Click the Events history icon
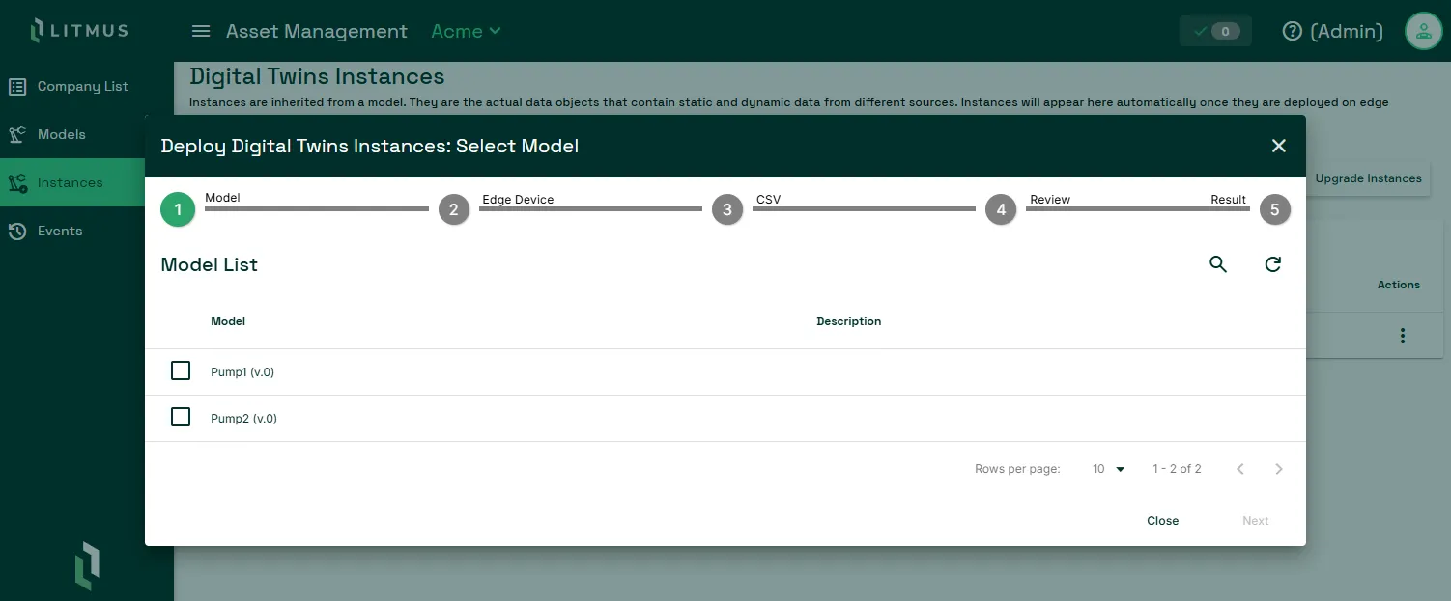This screenshot has width=1451, height=601. 17,231
